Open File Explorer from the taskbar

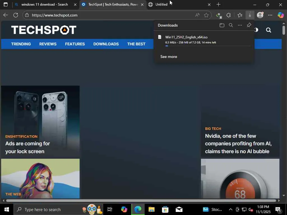151,209
